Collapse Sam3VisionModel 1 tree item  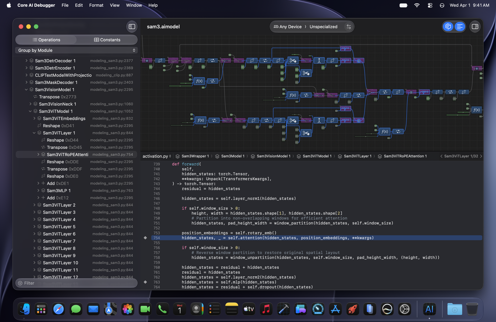[26, 90]
